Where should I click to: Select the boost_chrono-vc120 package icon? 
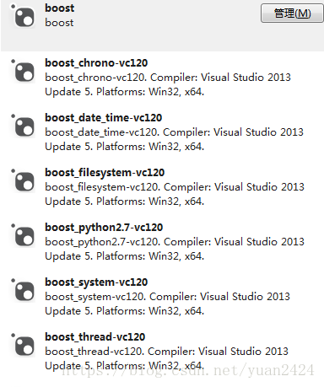pos(23,71)
